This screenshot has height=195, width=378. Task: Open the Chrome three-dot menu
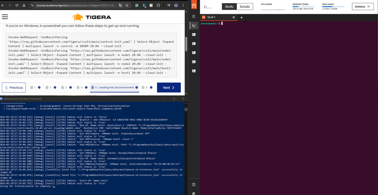(183, 5)
